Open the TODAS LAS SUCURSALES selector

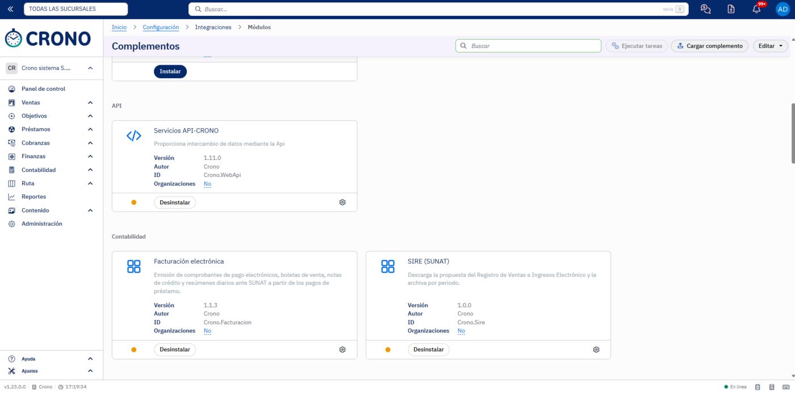(76, 9)
